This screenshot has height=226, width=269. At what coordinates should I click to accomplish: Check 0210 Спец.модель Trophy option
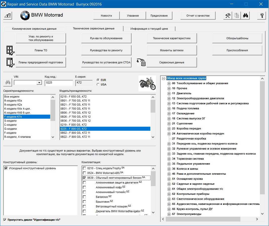tap(84, 168)
